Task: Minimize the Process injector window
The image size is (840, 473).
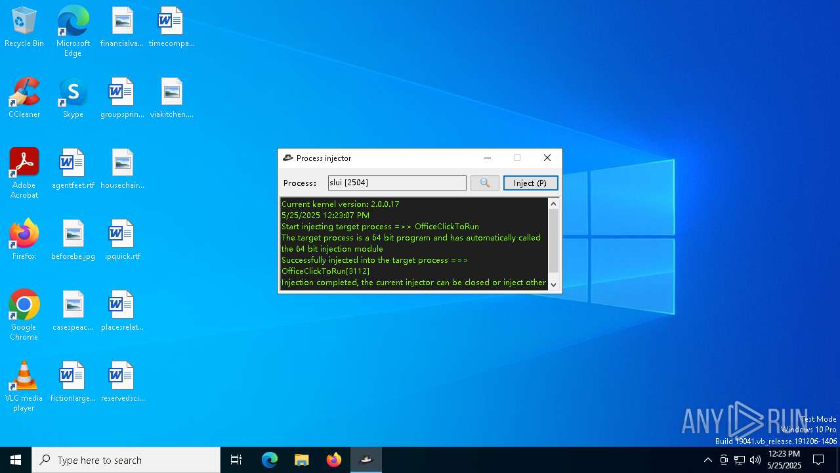Action: point(487,158)
